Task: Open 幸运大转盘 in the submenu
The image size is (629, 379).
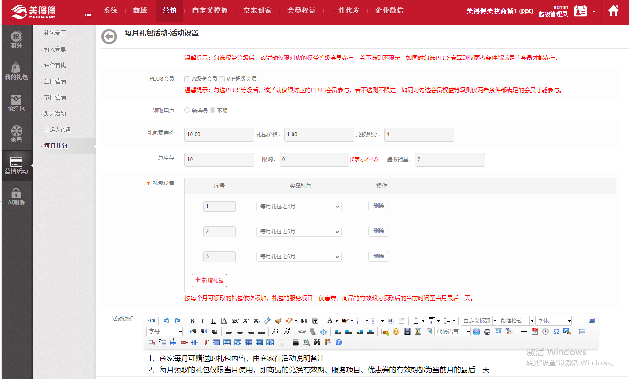Action: coord(57,129)
